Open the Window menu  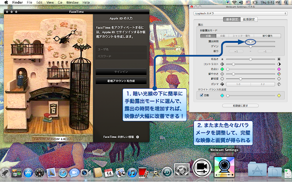point(72,2)
